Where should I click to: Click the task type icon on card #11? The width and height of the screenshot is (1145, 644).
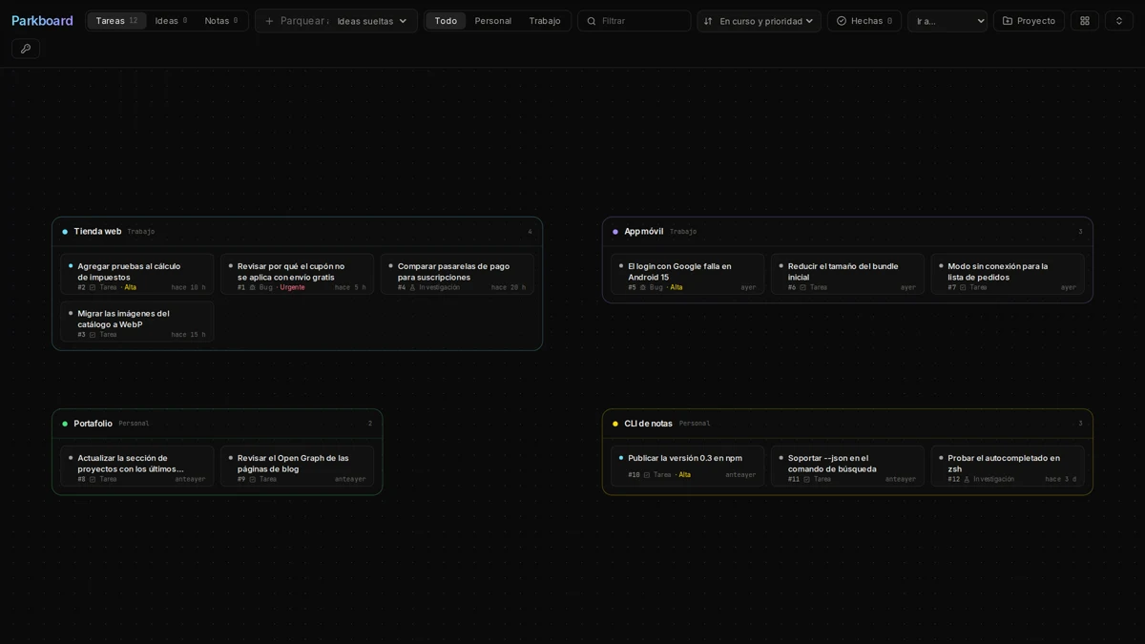[806, 479]
